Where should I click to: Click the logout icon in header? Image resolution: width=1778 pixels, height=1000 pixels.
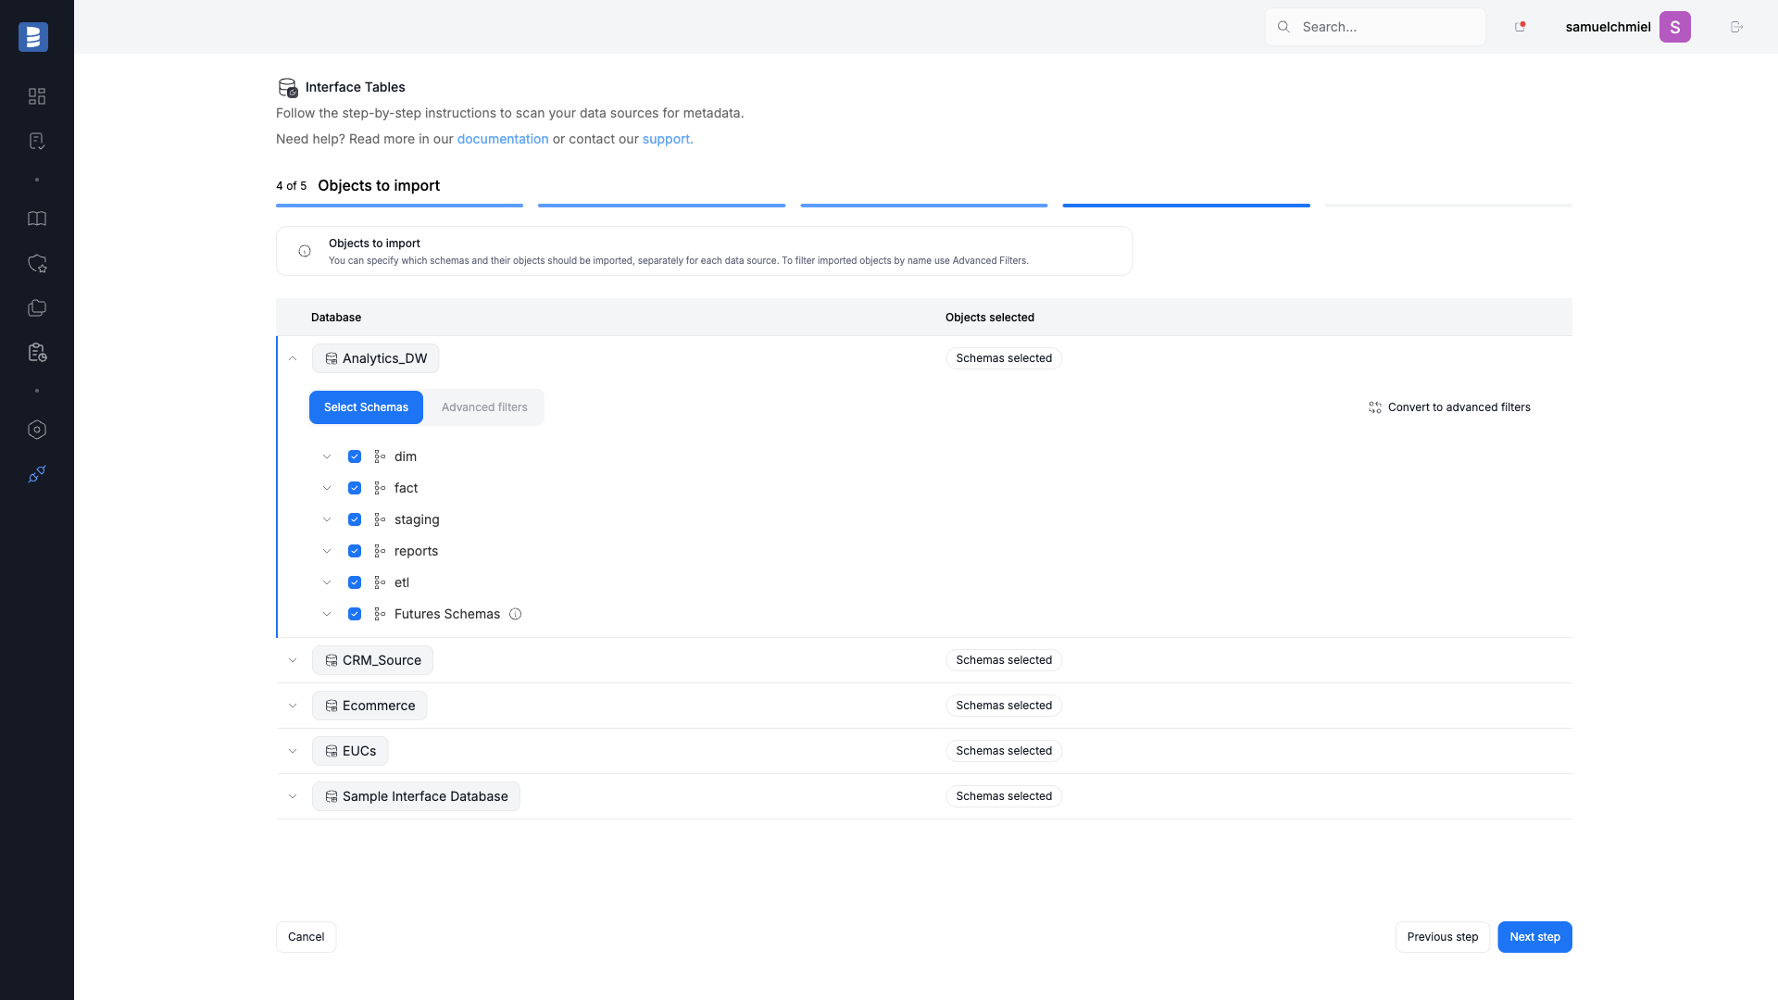(1737, 27)
